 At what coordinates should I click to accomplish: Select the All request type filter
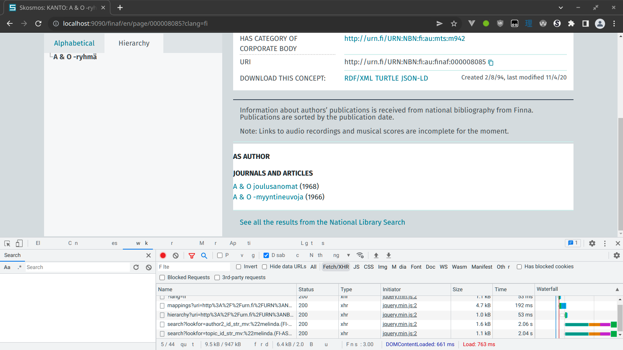[313, 267]
